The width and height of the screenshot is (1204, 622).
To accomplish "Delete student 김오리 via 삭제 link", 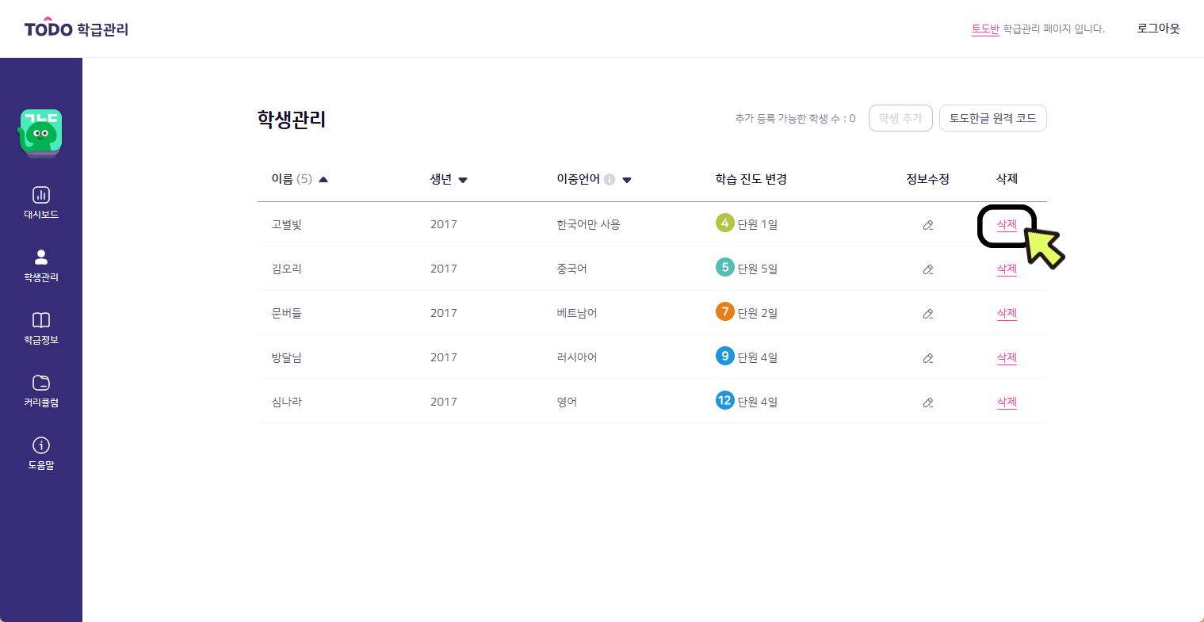I will point(1007,269).
